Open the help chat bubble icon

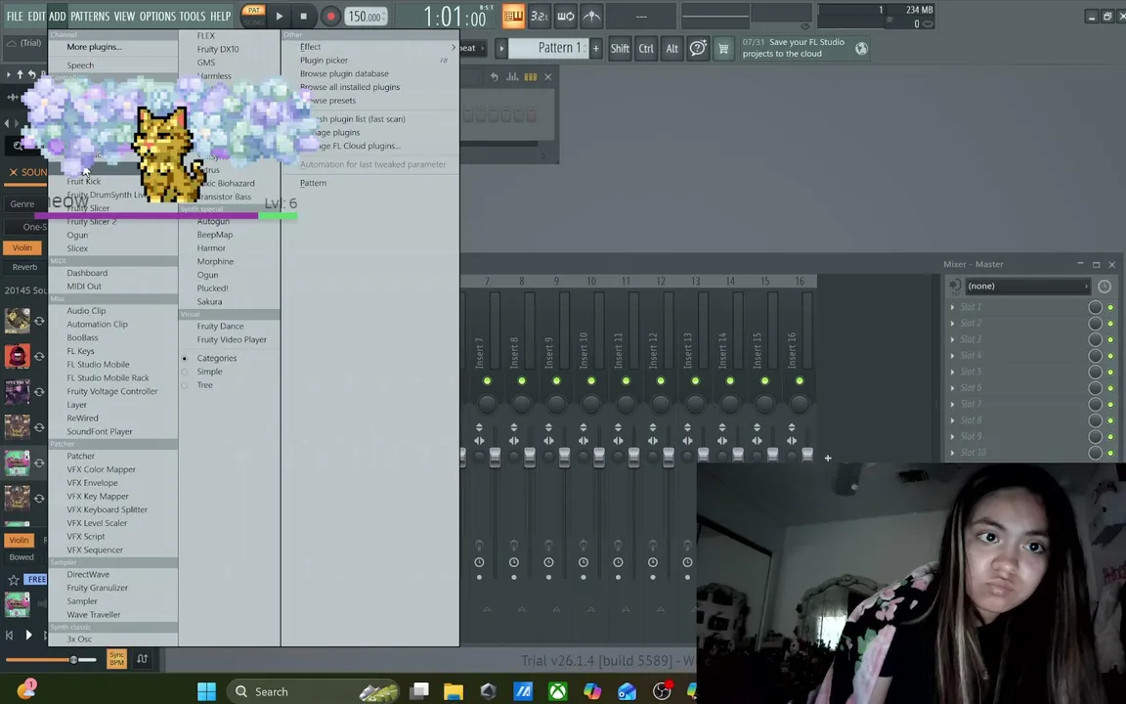coord(697,49)
